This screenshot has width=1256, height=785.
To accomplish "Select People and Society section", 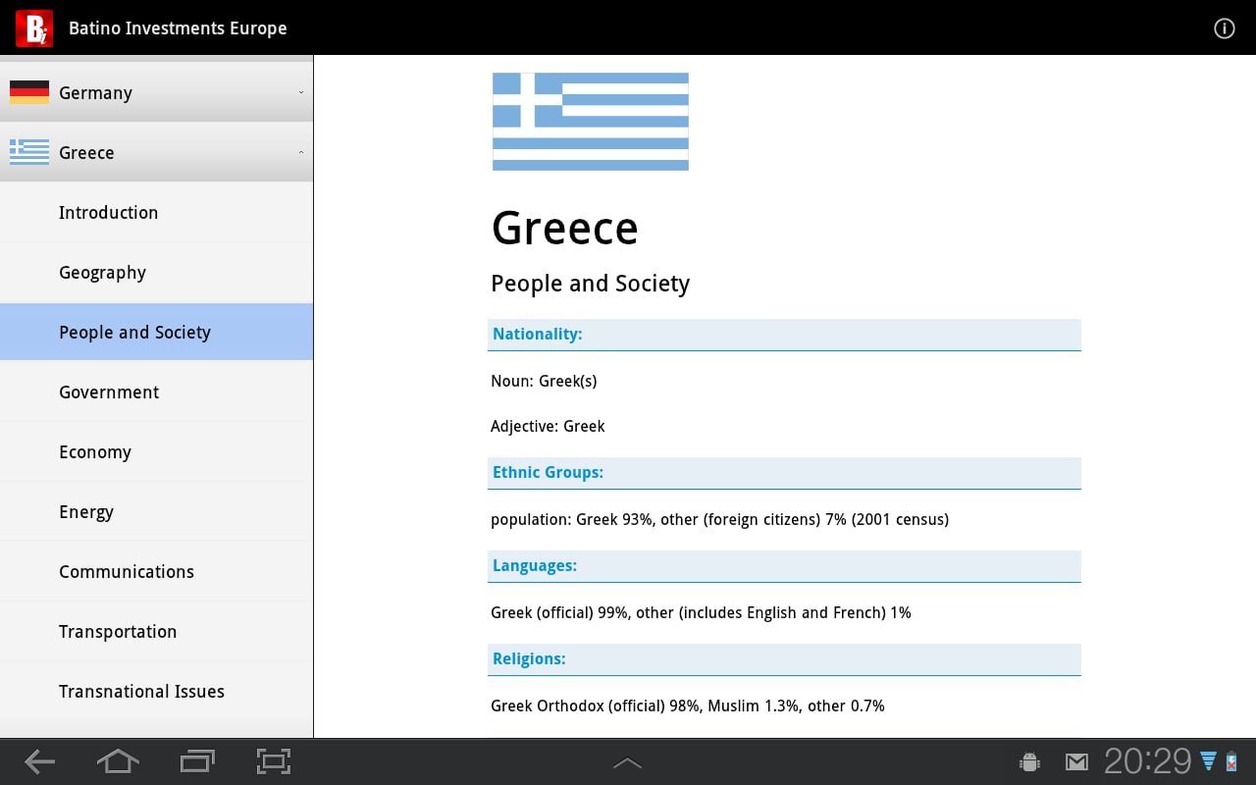I will coord(156,332).
